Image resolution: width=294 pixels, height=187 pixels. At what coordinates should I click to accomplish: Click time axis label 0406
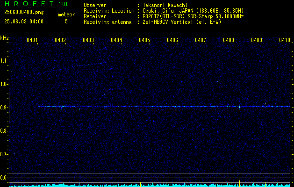[x=172, y=40]
